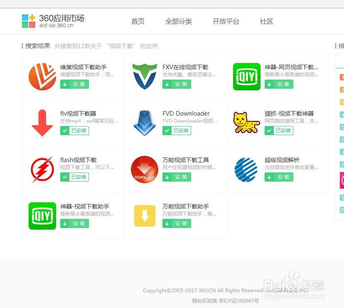Open the 万能视频下载助手 title link
The image size is (344, 308).
(186, 206)
